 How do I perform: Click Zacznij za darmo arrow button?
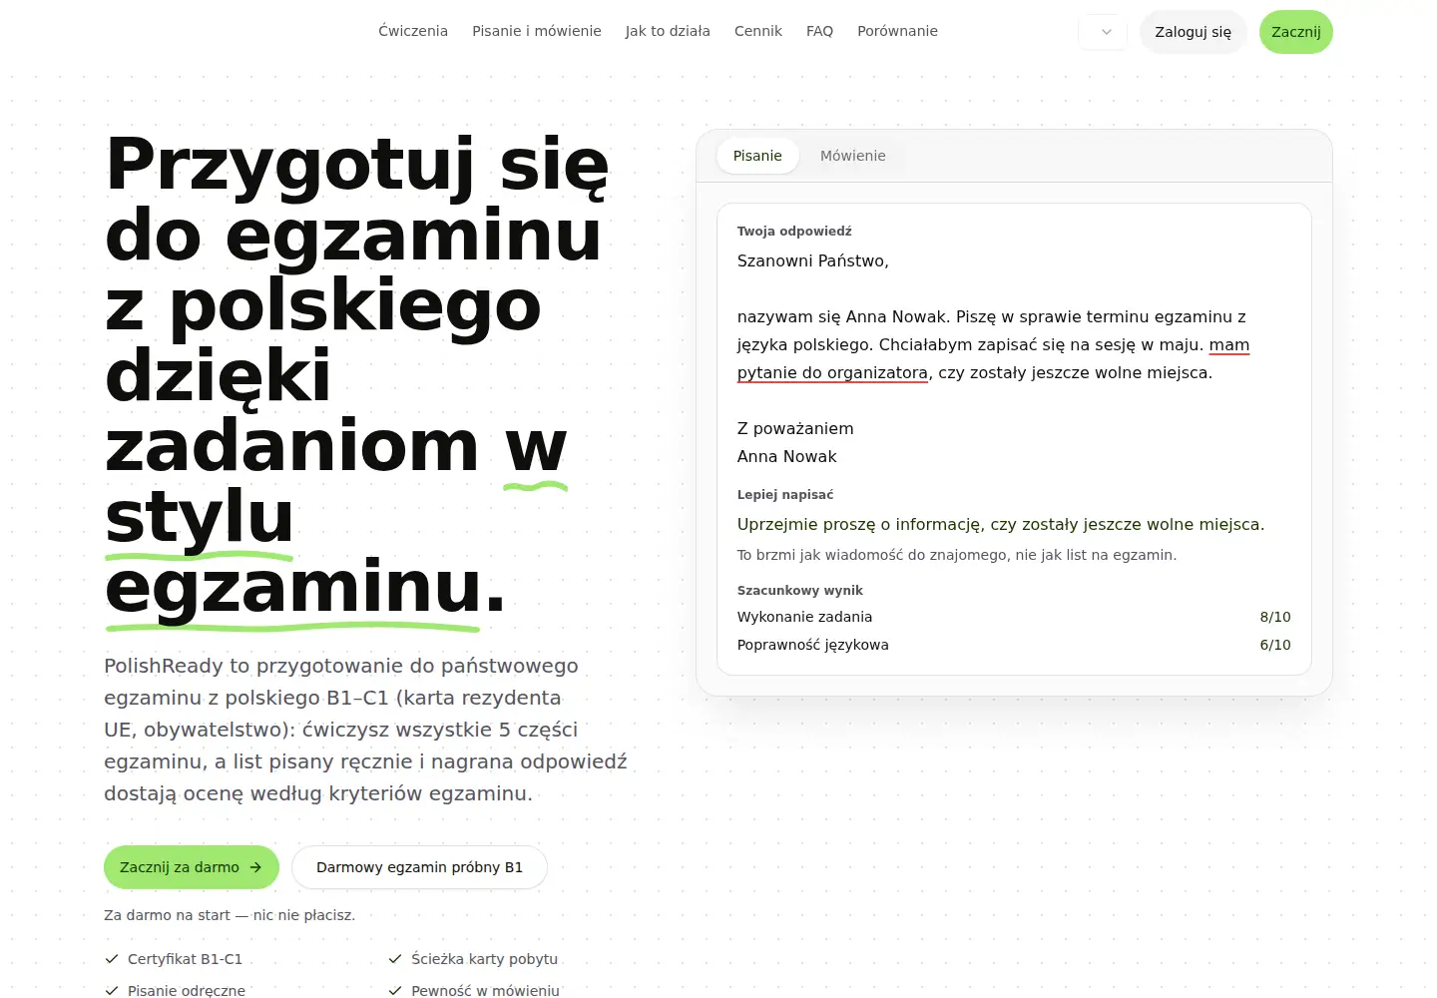click(192, 867)
